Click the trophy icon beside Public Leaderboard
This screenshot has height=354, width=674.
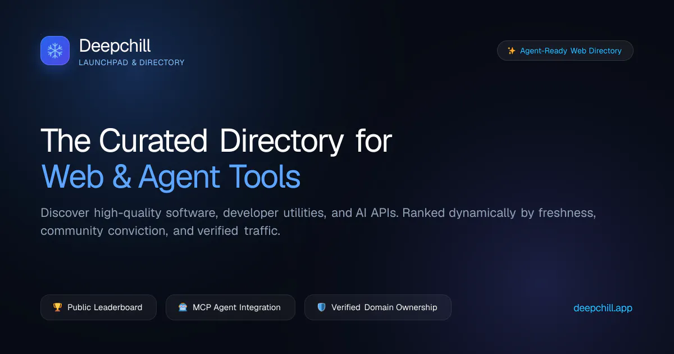[x=57, y=307]
